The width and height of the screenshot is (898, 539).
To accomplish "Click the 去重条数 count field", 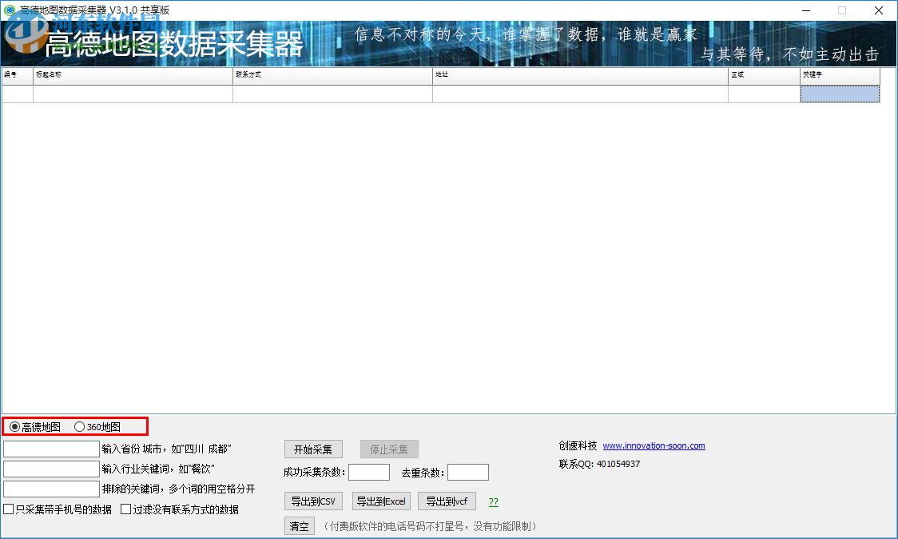I will 468,472.
